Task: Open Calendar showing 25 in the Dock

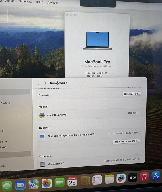Action: point(72,181)
